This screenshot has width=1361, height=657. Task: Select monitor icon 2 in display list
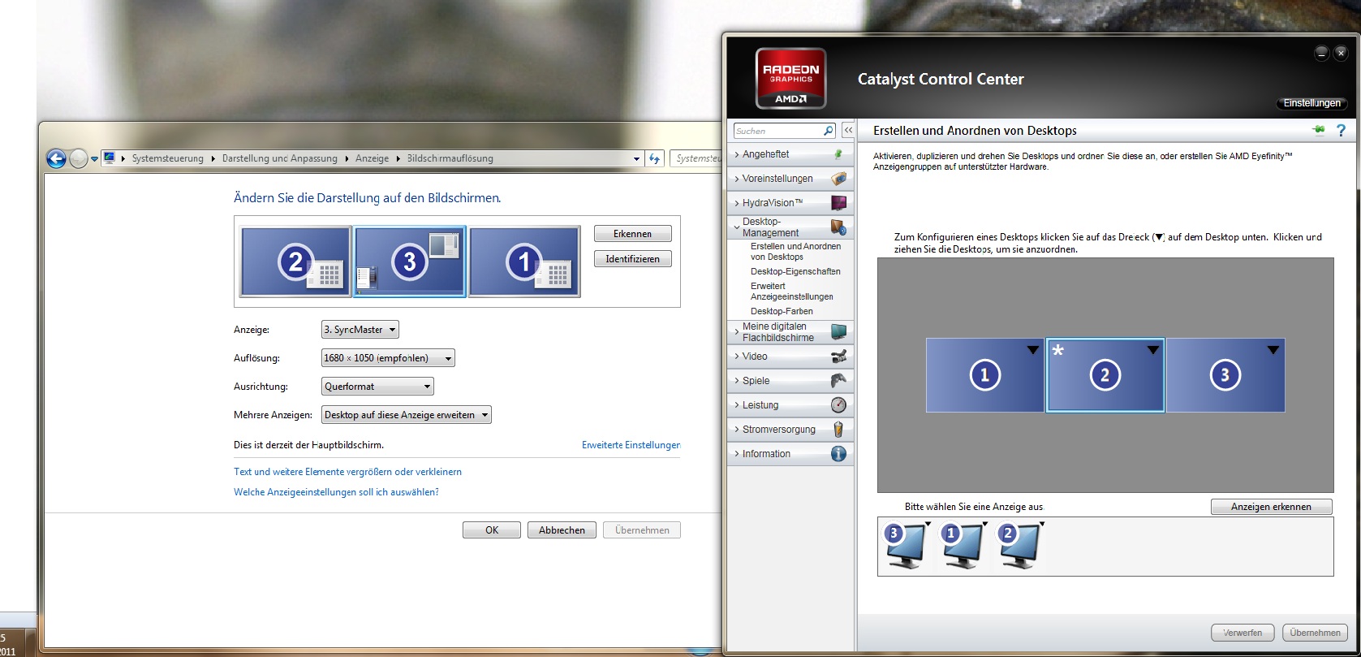pos(1019,546)
